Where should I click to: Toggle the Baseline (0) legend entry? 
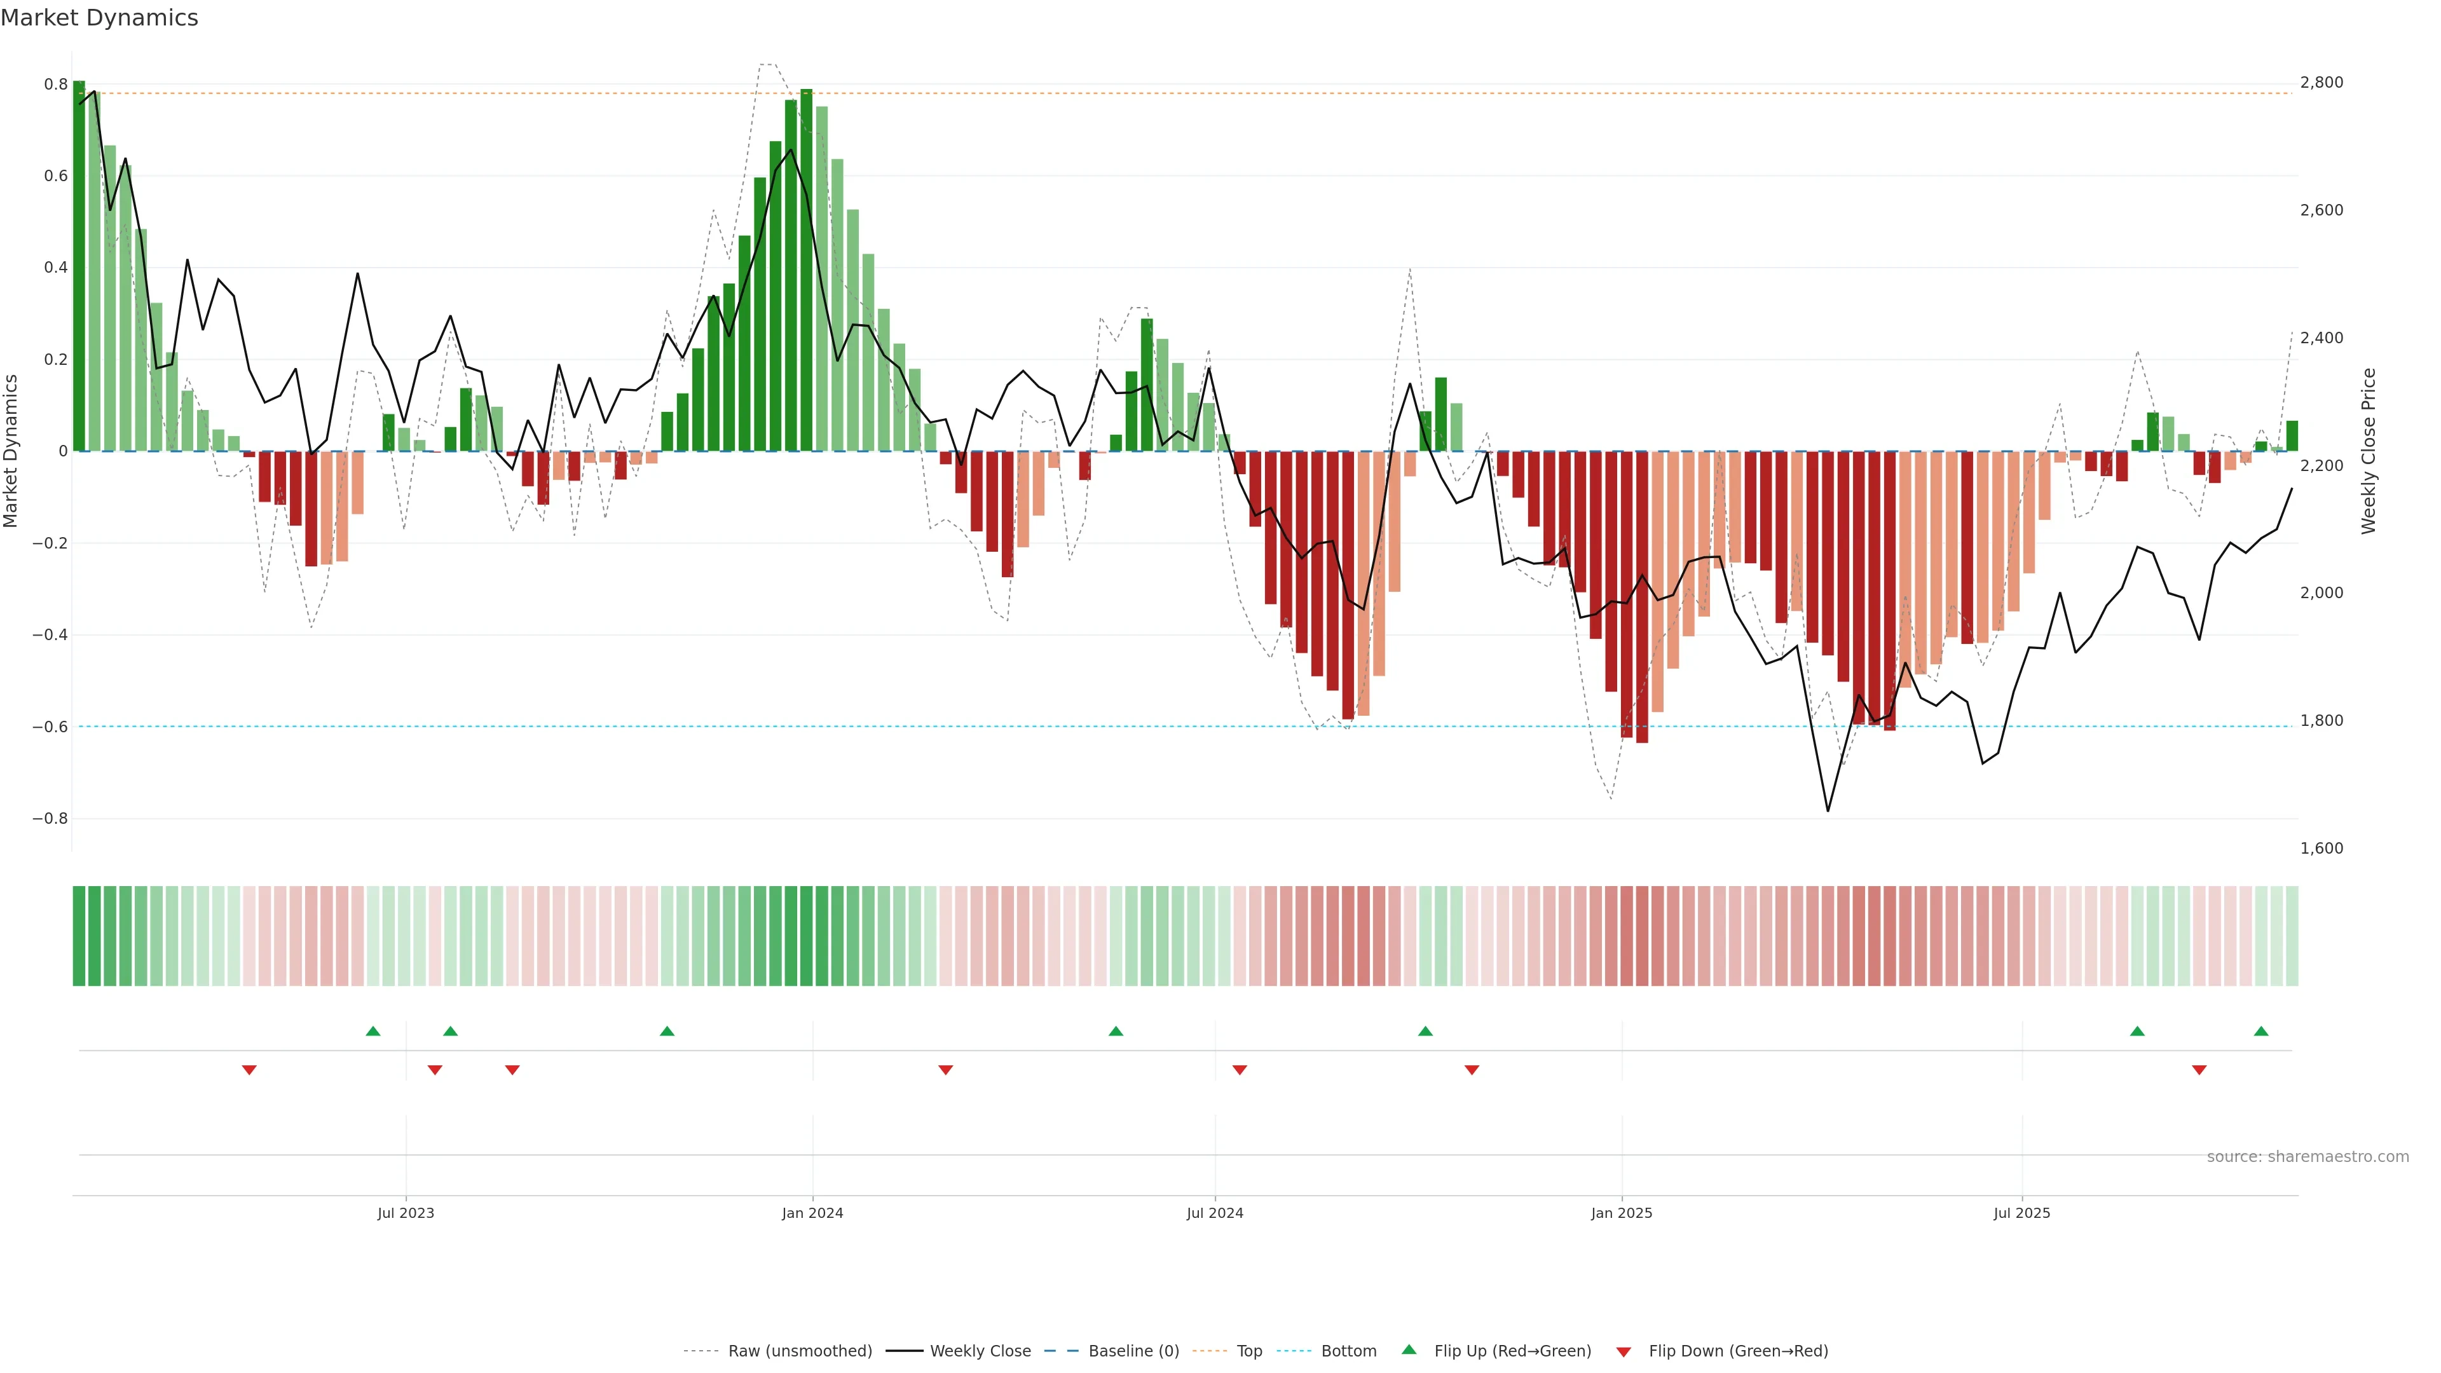click(x=1133, y=1351)
